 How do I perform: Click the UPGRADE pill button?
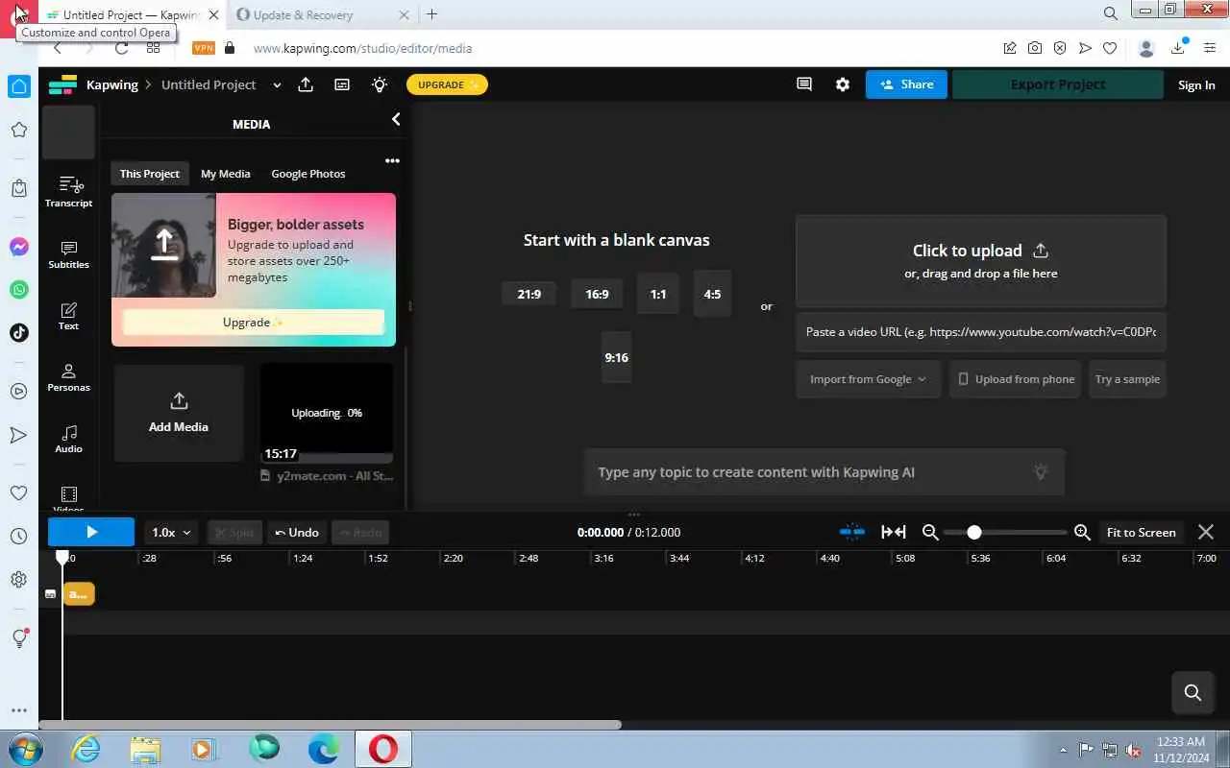click(447, 84)
